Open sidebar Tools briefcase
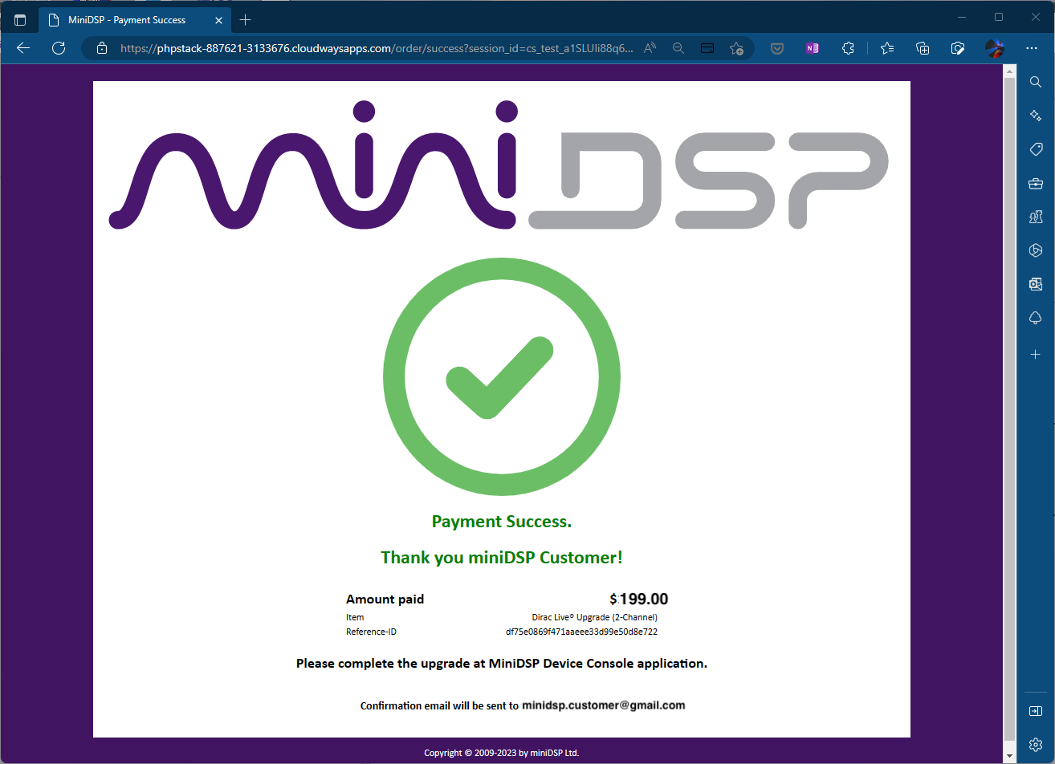This screenshot has height=764, width=1055. click(1036, 183)
